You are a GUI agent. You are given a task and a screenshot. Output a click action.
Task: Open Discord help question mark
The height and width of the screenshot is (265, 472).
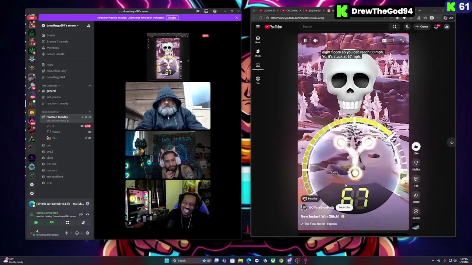215,11
